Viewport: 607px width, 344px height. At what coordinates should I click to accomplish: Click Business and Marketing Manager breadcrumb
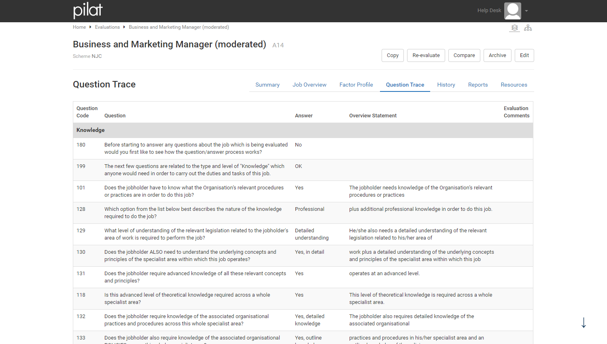pos(179,27)
